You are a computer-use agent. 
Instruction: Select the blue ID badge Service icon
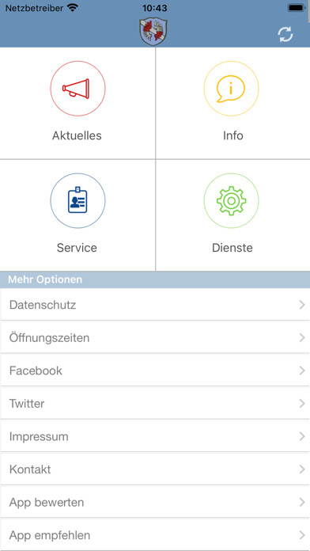click(x=77, y=200)
